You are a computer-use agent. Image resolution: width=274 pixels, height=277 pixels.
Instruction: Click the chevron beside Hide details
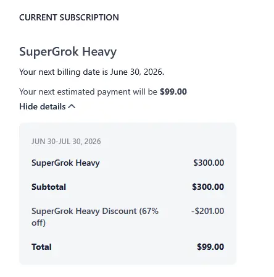click(x=72, y=106)
